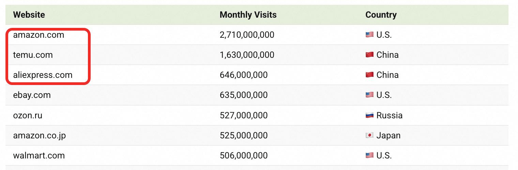The width and height of the screenshot is (518, 170).
Task: Select the aliexpress.com website cell
Action: 43,75
